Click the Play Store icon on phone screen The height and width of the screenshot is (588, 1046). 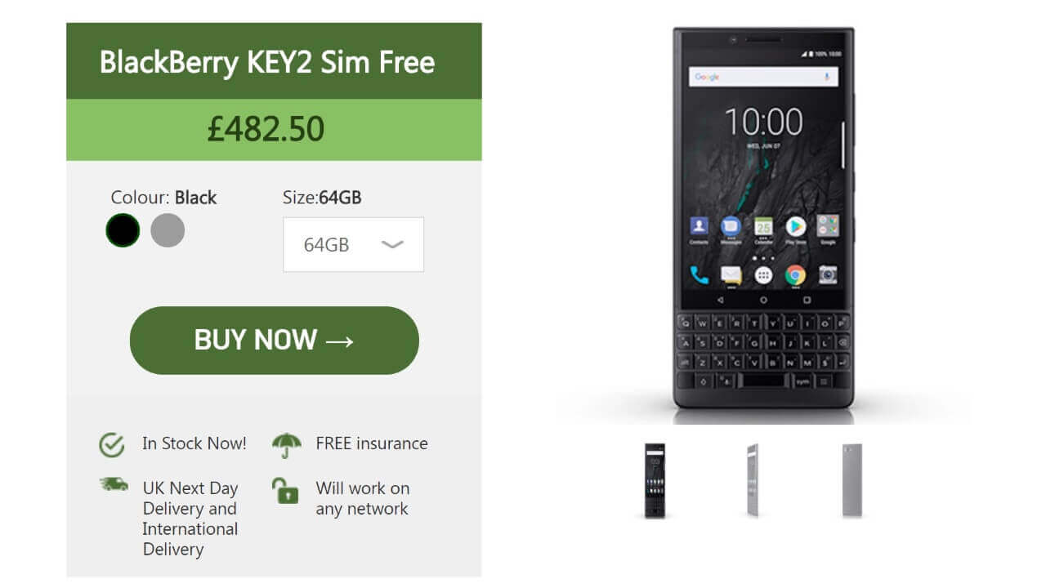795,226
